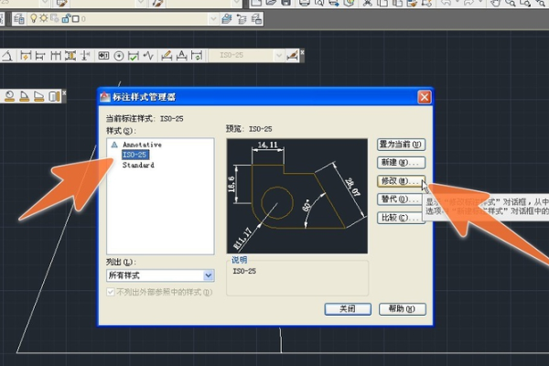Click the 新建 (New) button

[x=401, y=163]
